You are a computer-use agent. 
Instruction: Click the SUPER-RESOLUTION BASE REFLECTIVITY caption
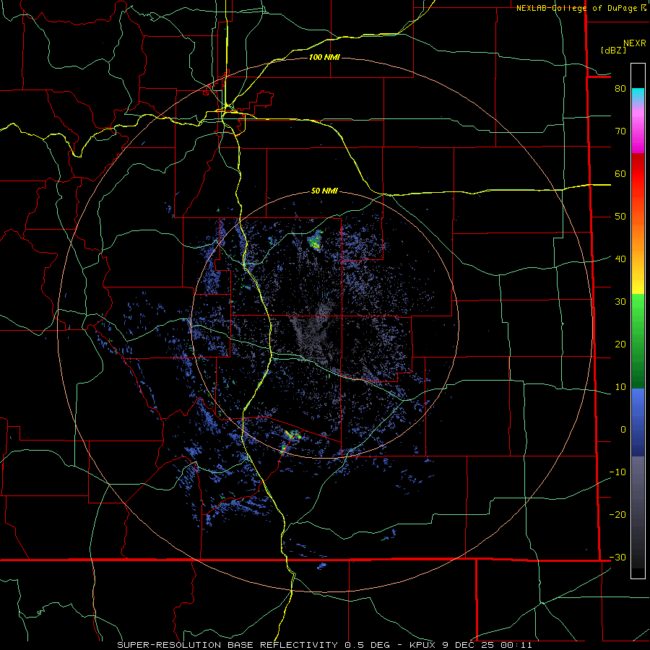(227, 645)
